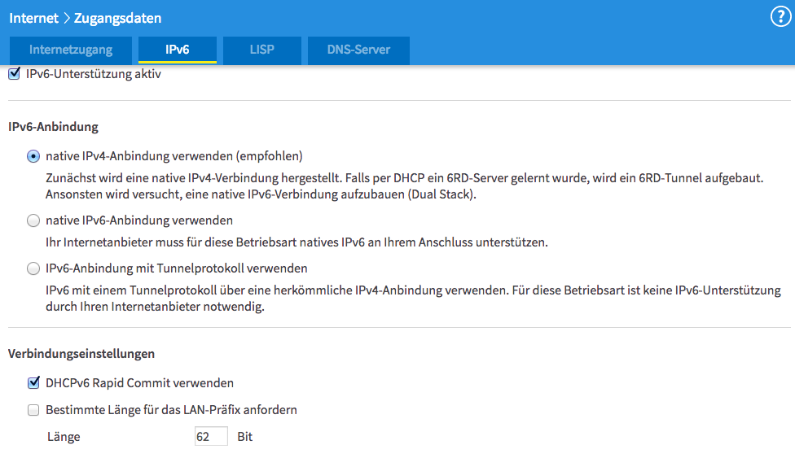The height and width of the screenshot is (458, 795).
Task: Click the Zugangsdaten breadcrumb title
Action: pos(116,17)
